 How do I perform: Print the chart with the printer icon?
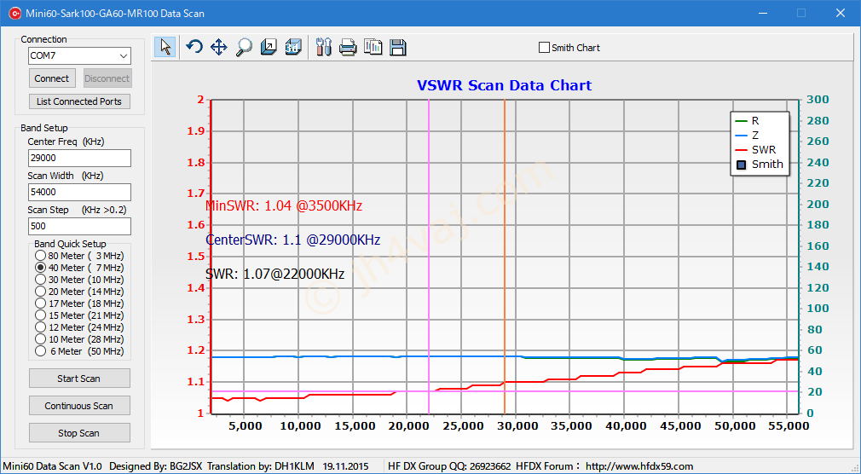coord(348,47)
